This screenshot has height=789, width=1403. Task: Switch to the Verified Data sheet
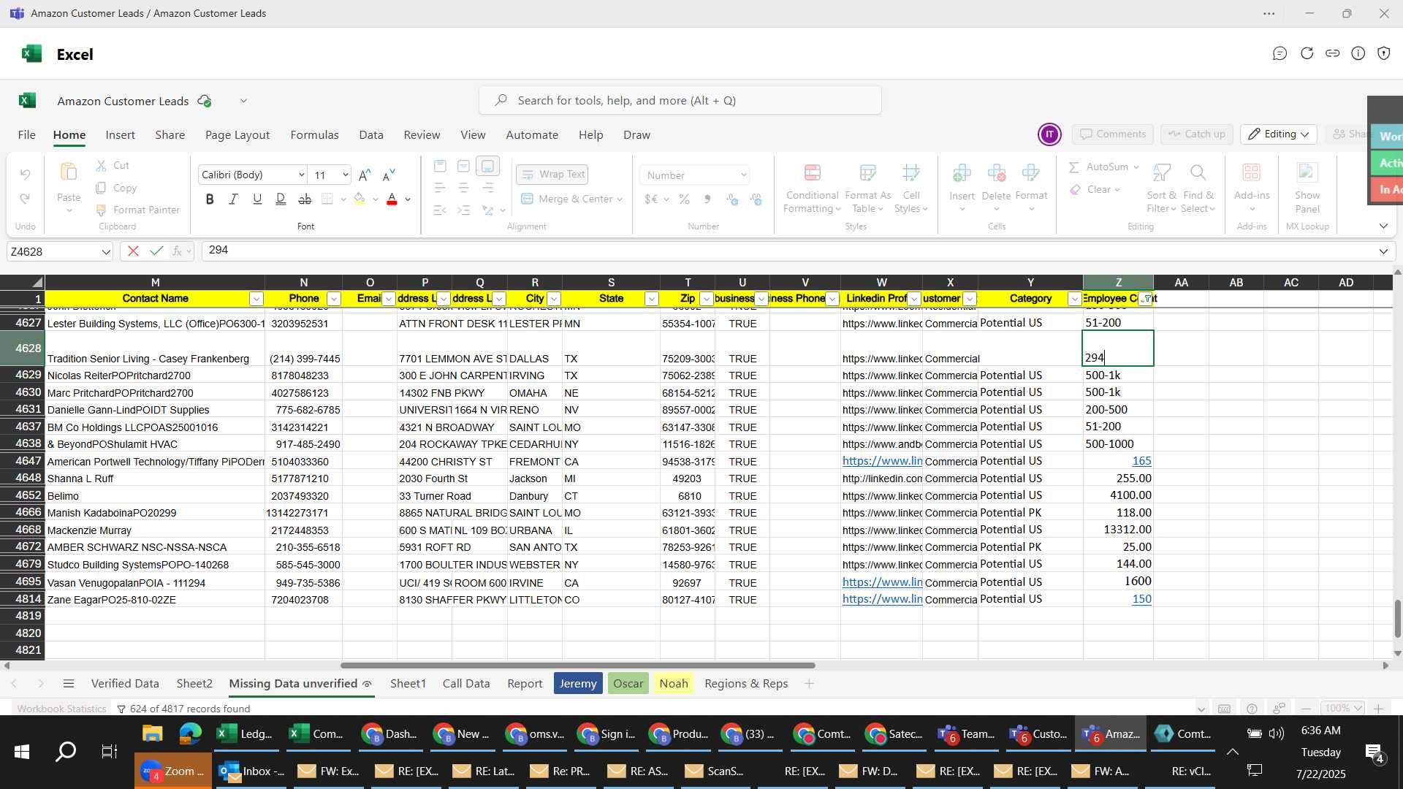(125, 684)
